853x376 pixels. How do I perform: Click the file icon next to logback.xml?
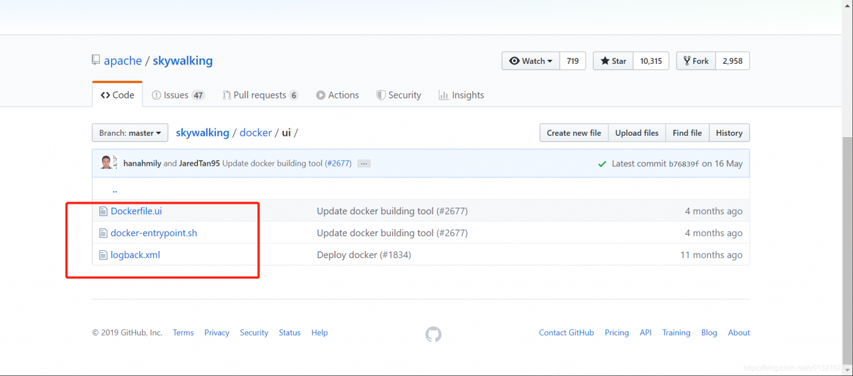click(103, 255)
